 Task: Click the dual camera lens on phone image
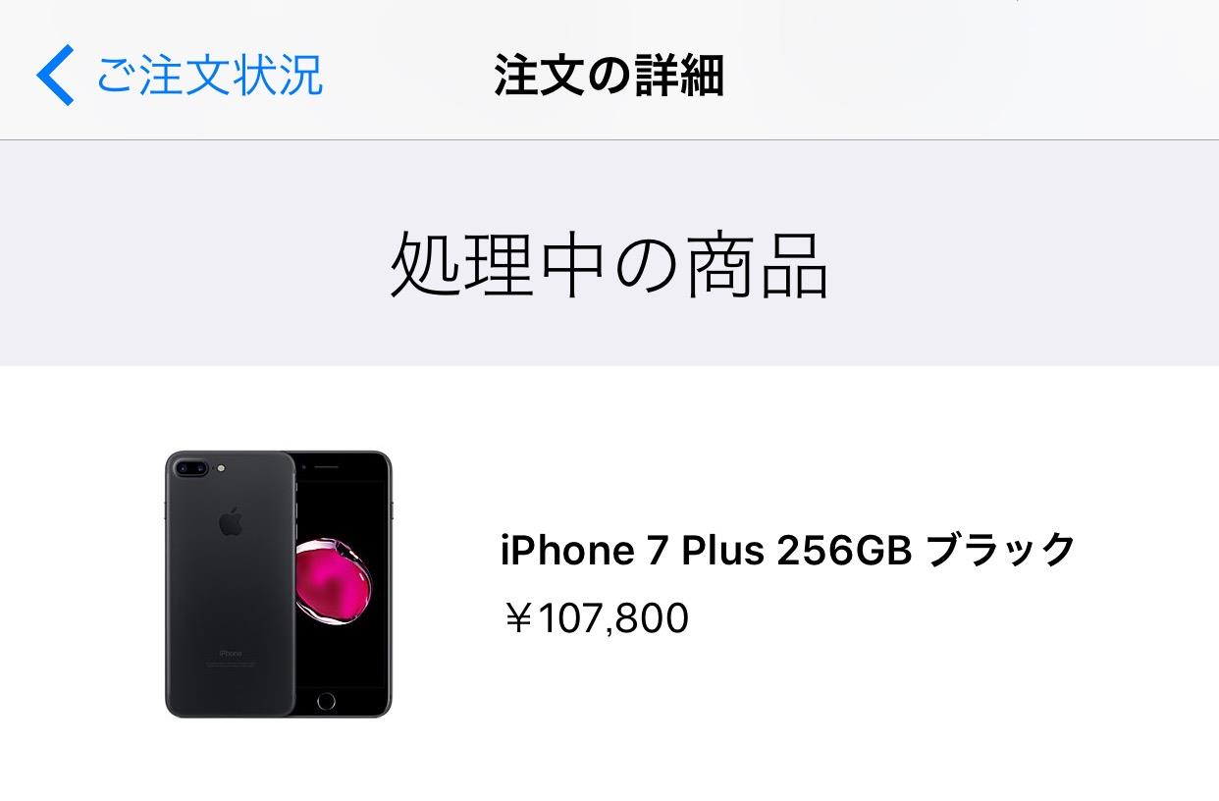193,468
